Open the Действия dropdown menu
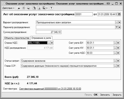Image resolution: width=124 pixels, height=99 pixels. pyautogui.click(x=8, y=8)
